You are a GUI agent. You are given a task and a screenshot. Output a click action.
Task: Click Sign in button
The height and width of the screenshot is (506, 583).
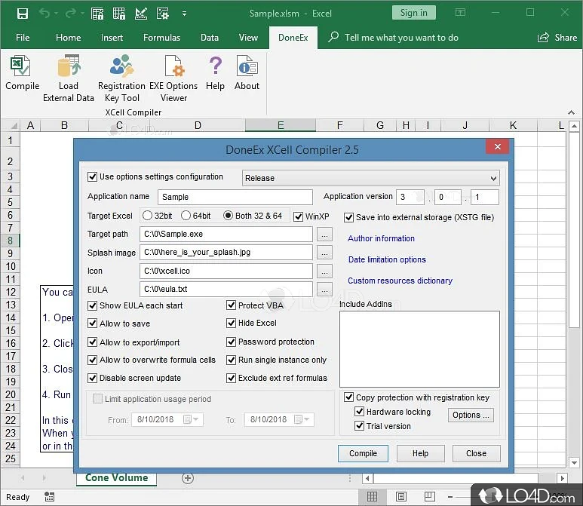coord(413,13)
